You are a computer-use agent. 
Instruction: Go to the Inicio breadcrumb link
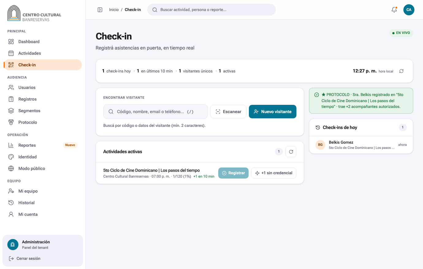coord(114,10)
